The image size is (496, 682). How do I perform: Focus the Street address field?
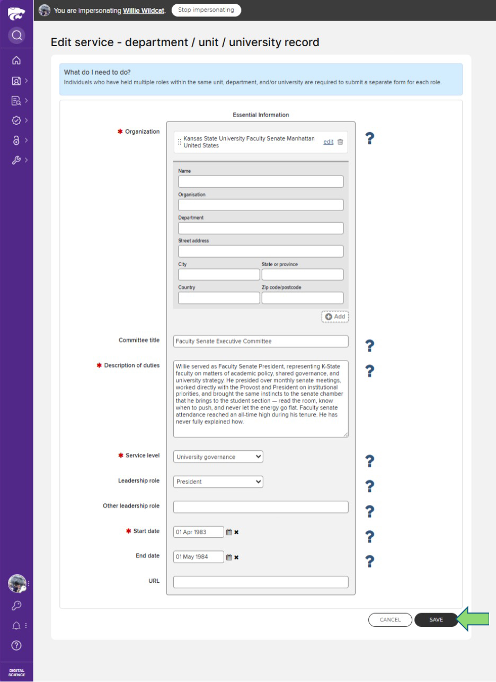click(x=261, y=251)
